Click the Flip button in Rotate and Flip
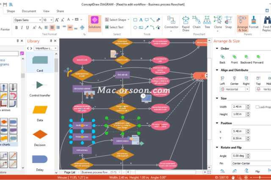This screenshot has height=180, width=271. point(257,172)
